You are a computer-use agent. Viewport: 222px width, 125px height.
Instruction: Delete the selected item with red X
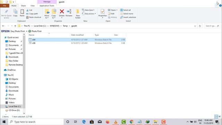pos(62,14)
